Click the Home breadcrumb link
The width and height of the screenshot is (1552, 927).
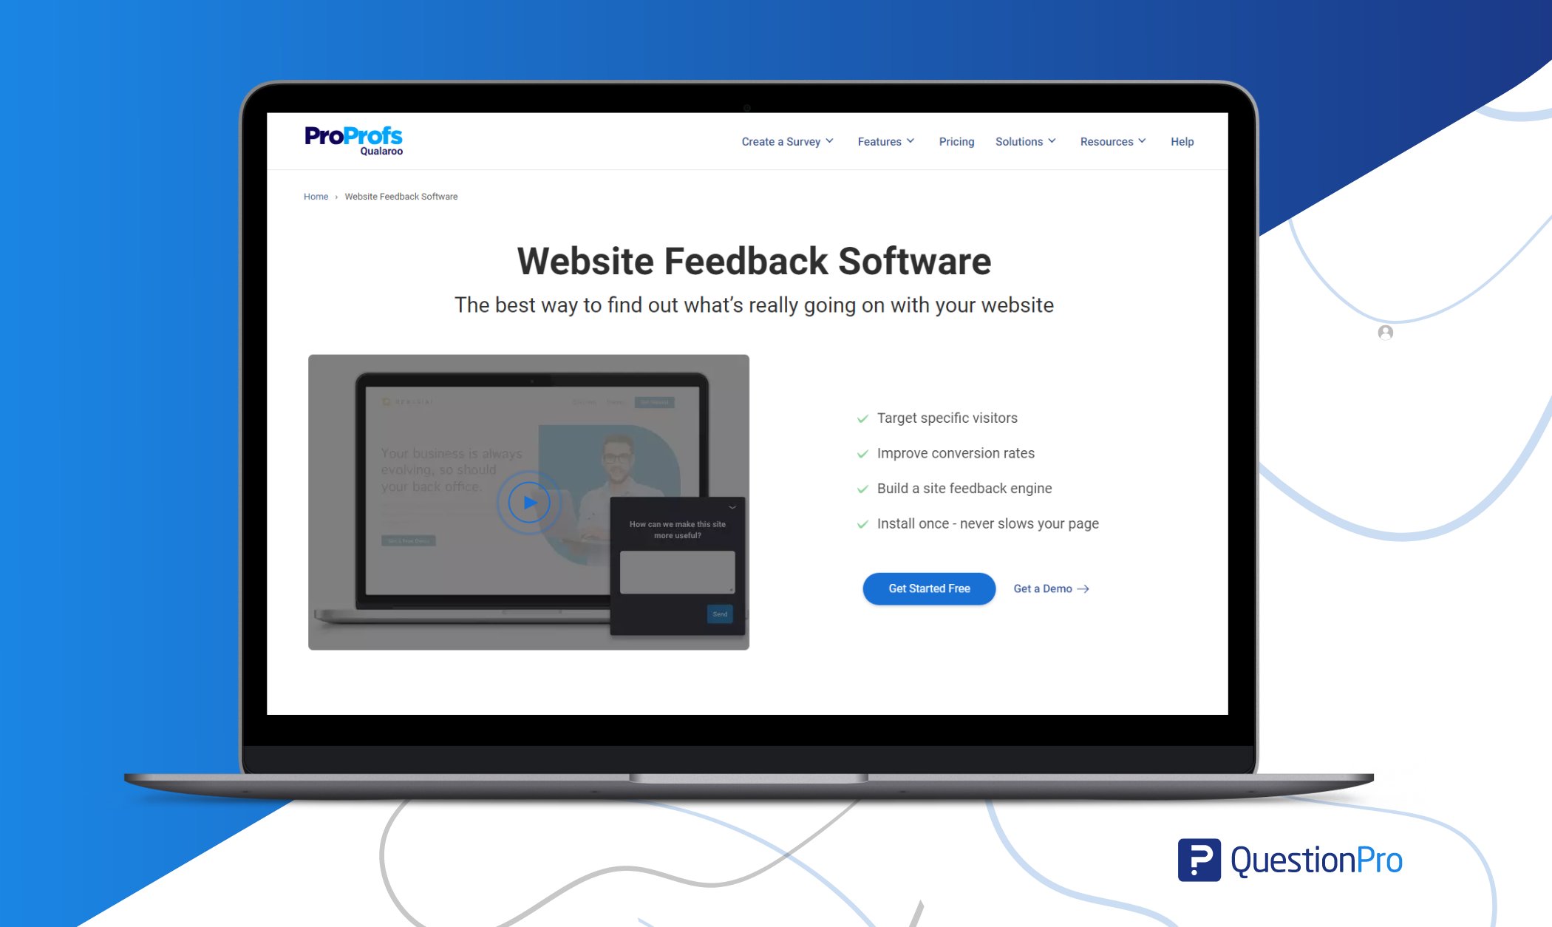coord(316,197)
